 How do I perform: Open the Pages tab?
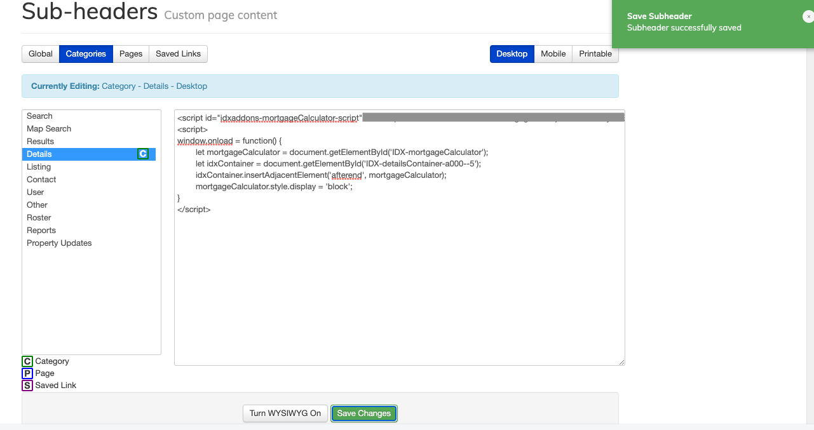[x=130, y=54]
